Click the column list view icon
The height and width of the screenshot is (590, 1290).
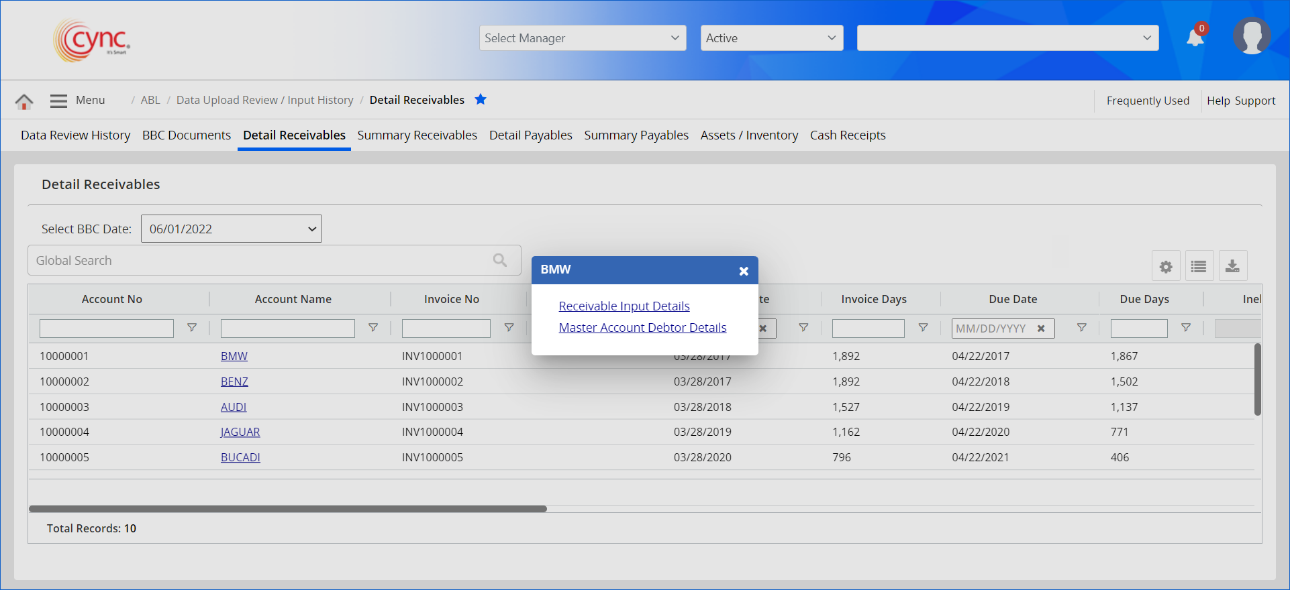pos(1199,267)
